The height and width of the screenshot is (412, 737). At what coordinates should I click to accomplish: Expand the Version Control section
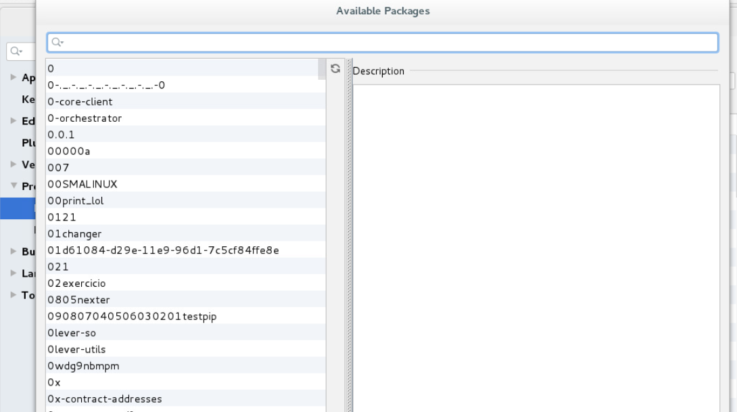click(12, 164)
